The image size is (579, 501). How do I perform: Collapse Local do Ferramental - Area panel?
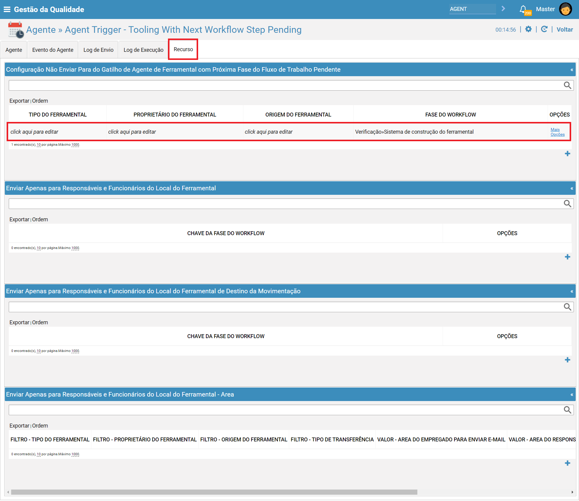point(572,395)
